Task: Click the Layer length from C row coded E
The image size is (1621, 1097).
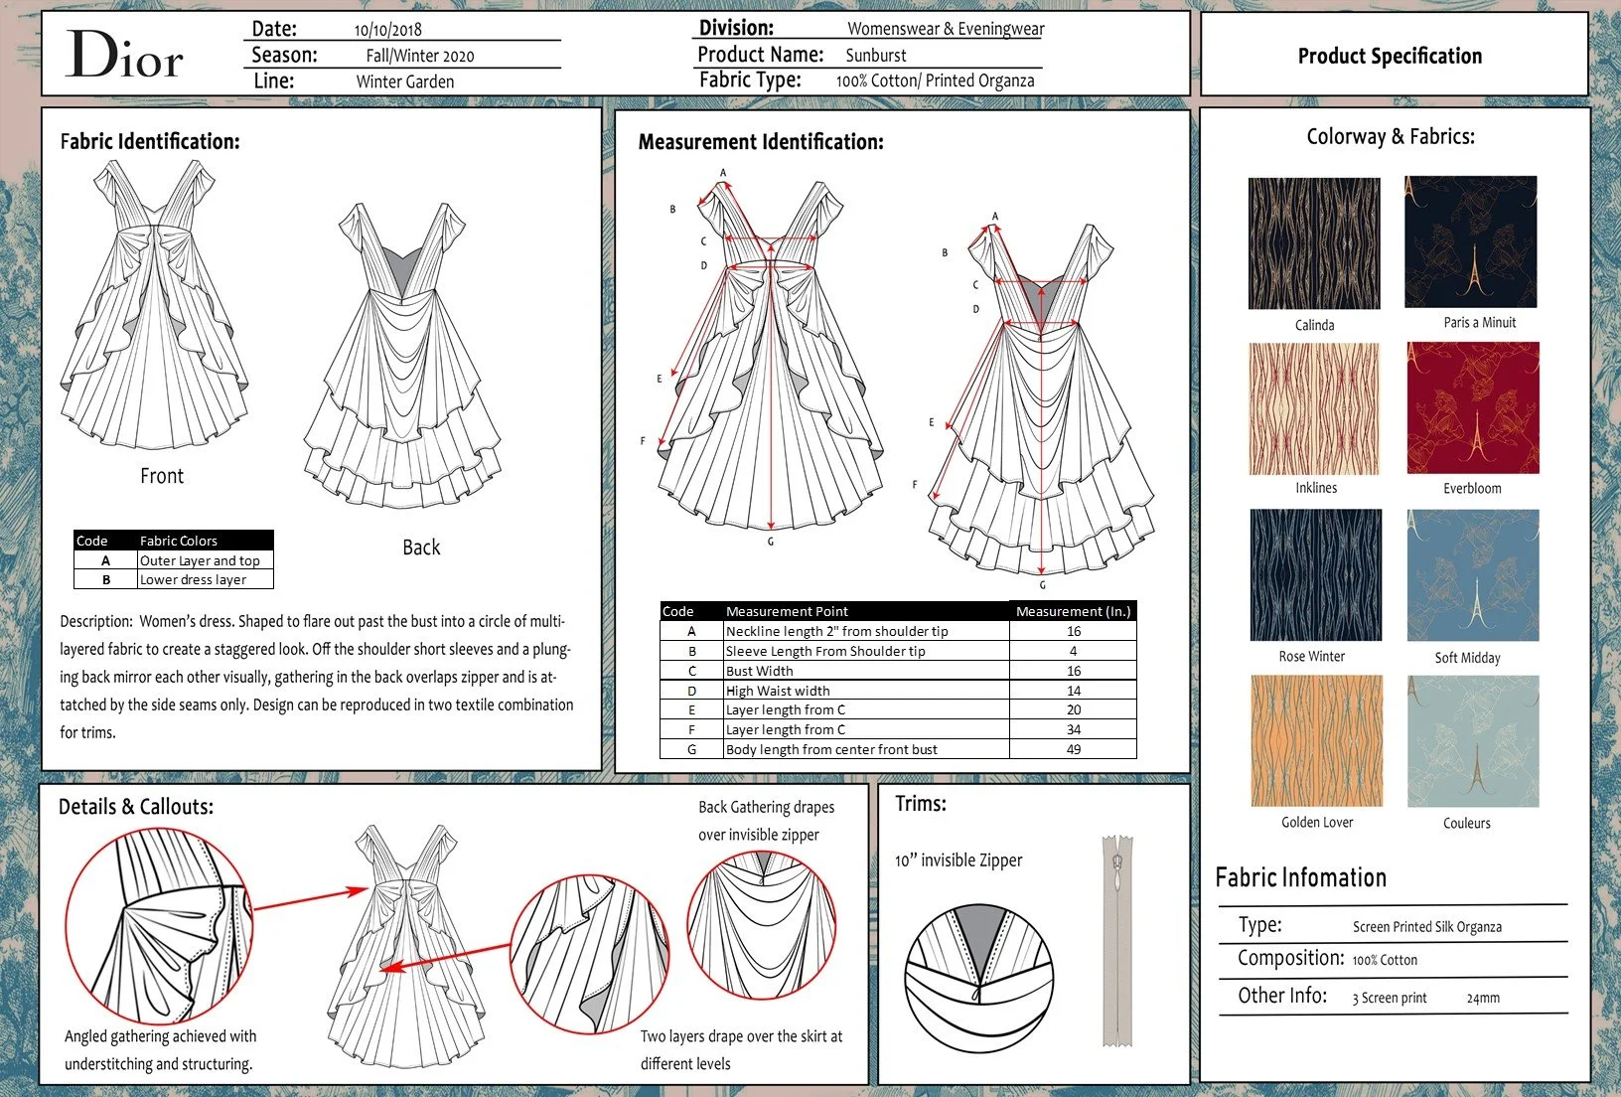Action: [898, 709]
